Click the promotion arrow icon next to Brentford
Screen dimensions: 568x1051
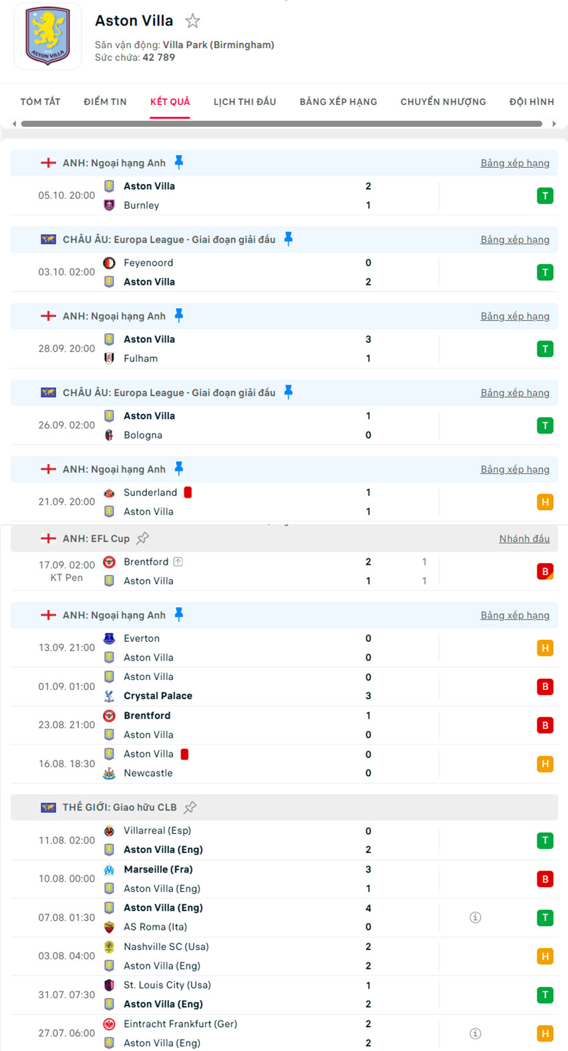tap(178, 562)
